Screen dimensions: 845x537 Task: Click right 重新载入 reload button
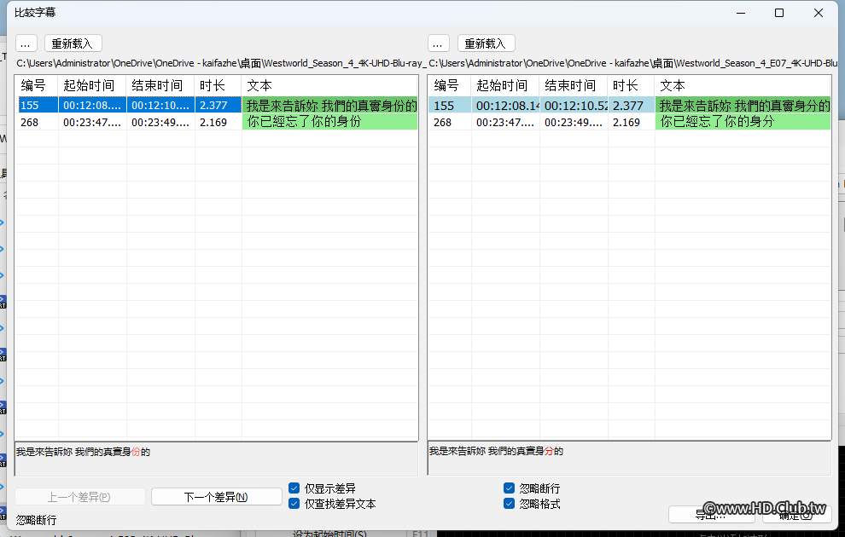pyautogui.click(x=486, y=43)
